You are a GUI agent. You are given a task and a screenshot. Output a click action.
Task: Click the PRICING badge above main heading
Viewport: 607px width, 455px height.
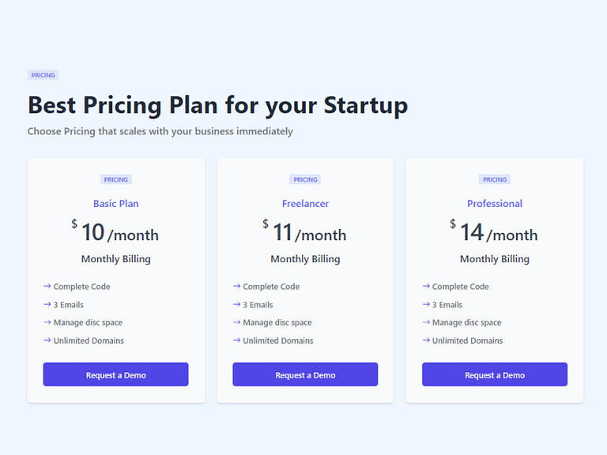click(43, 75)
